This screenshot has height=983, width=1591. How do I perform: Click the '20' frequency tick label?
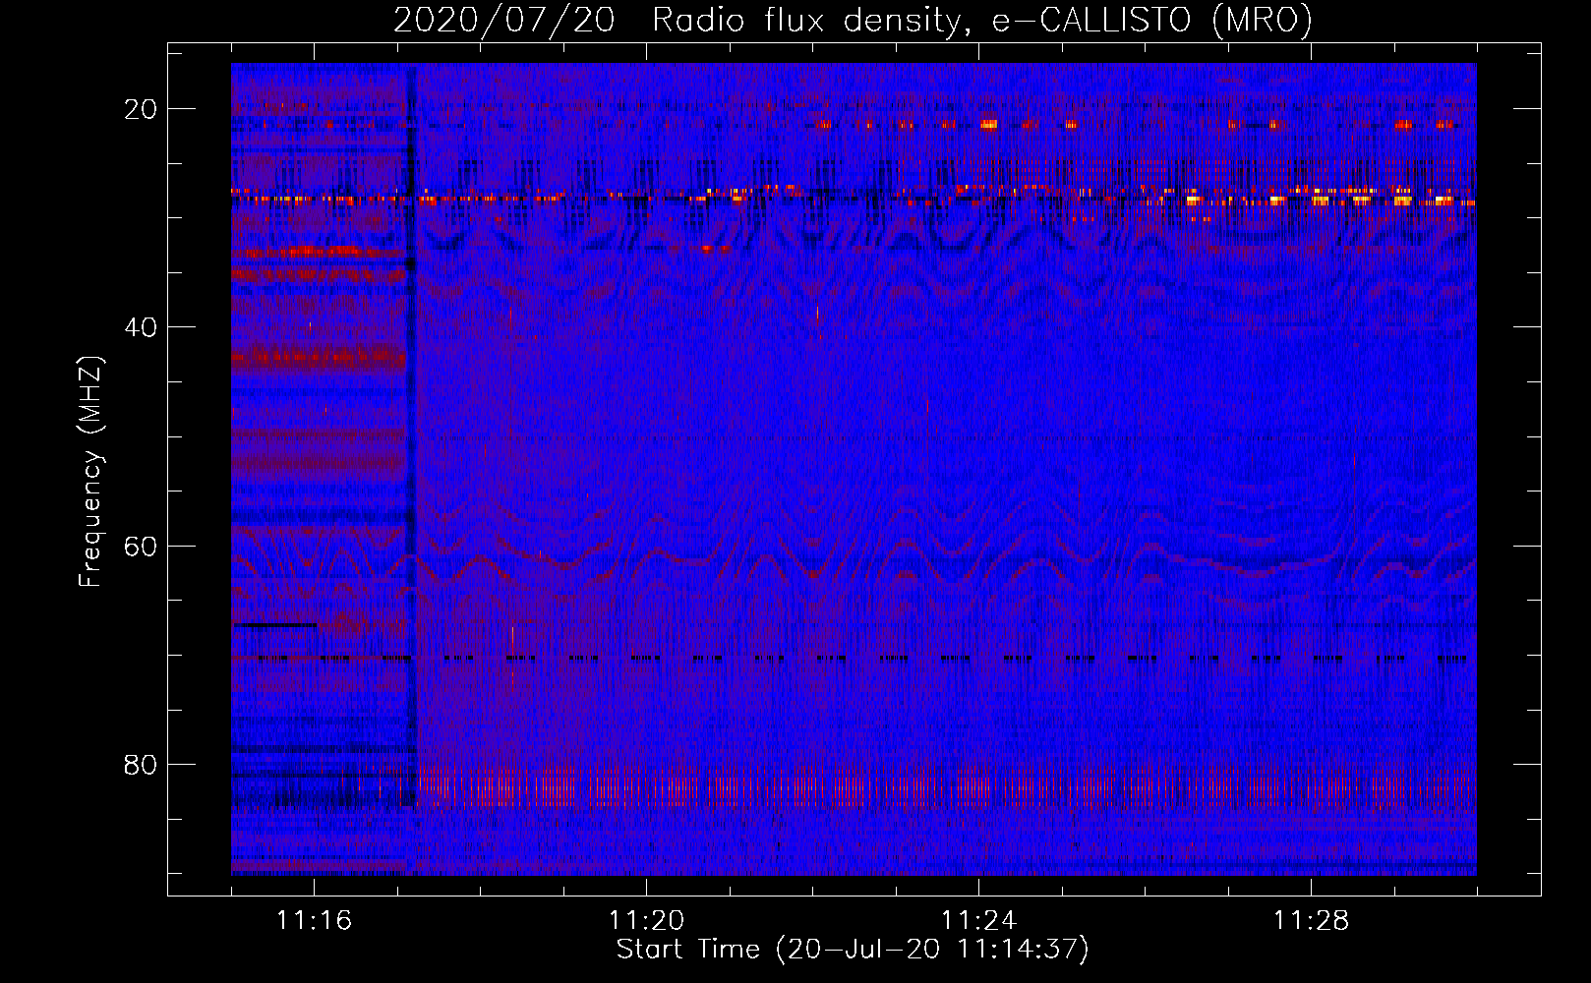pyautogui.click(x=142, y=109)
